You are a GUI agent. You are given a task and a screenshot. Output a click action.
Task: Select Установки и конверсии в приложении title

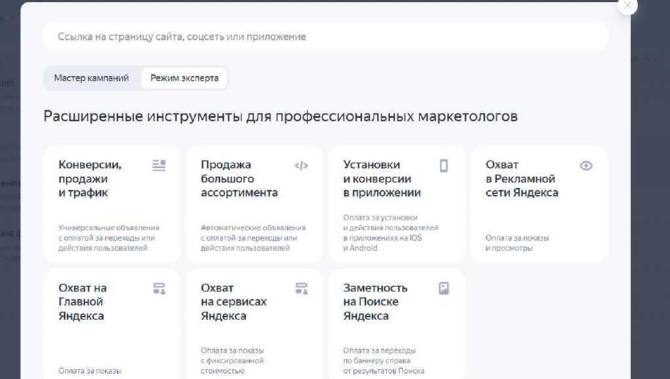coord(381,178)
